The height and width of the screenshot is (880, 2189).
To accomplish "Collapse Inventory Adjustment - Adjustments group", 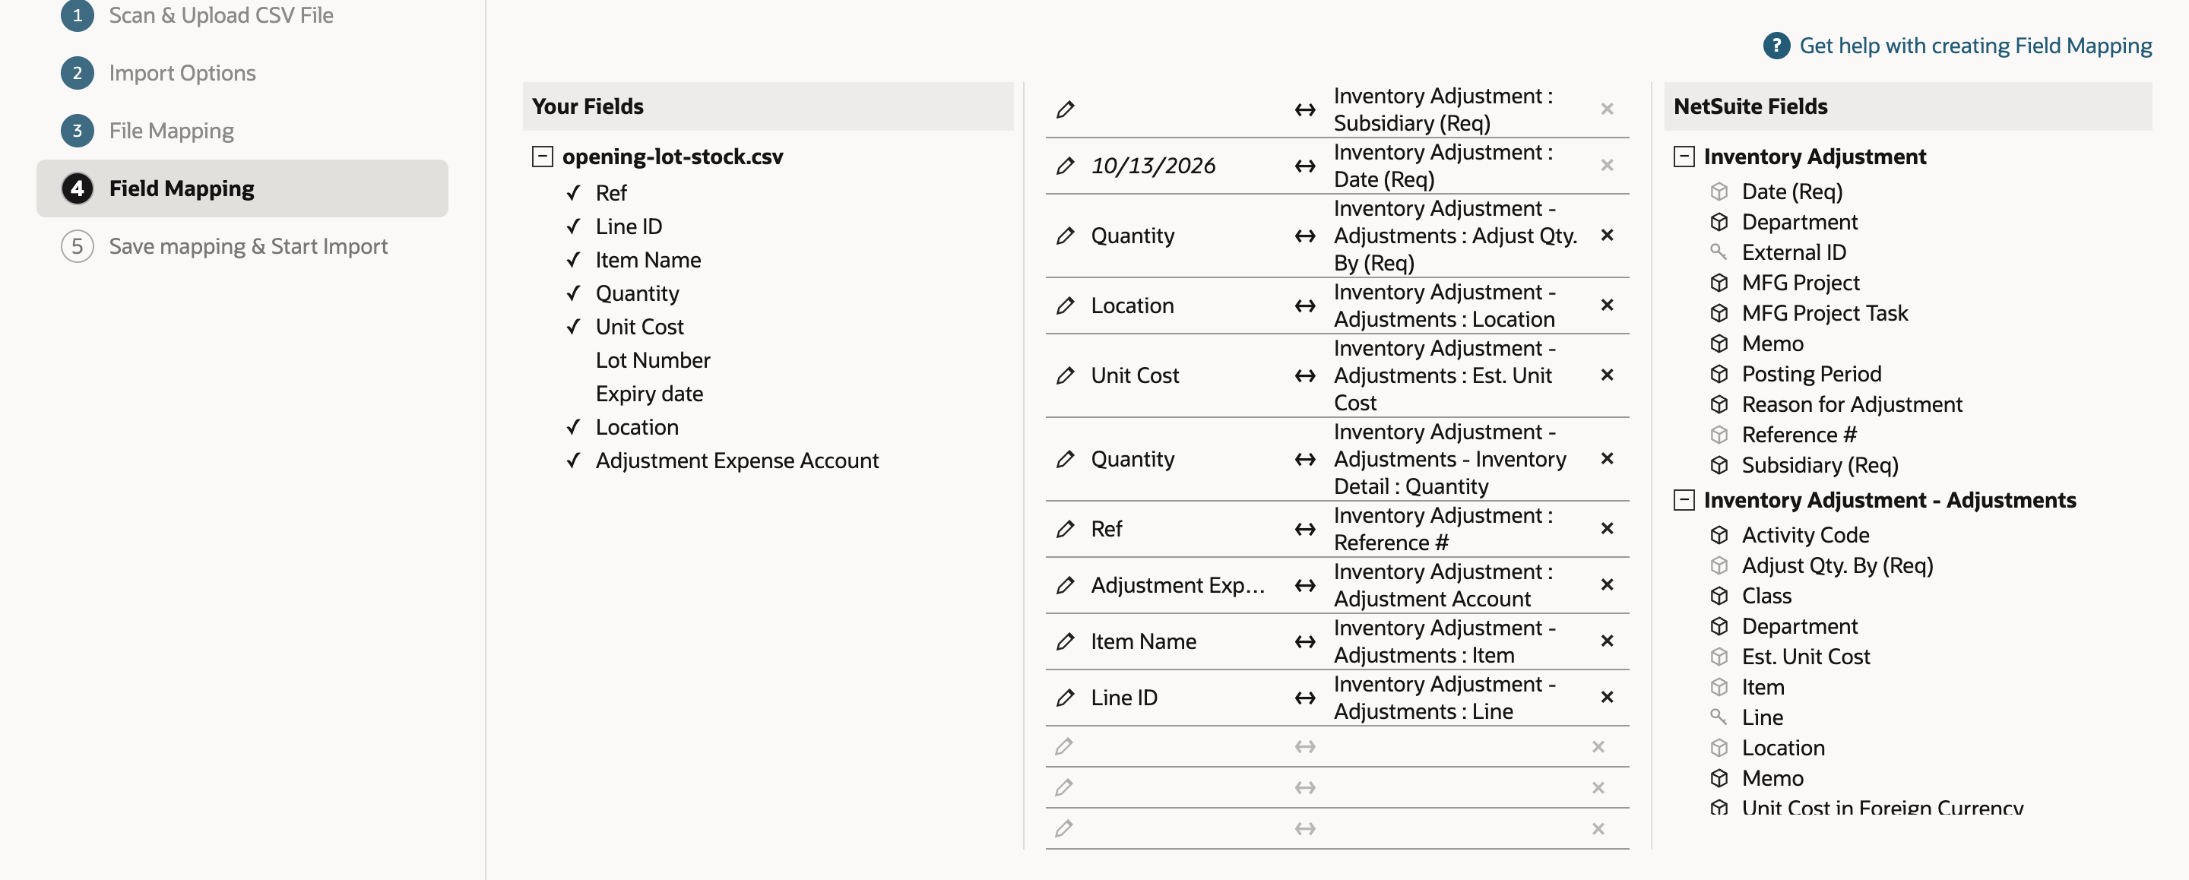I will pyautogui.click(x=1684, y=499).
